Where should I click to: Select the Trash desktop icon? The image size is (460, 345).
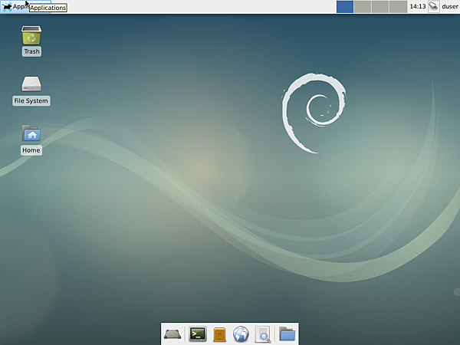31,35
